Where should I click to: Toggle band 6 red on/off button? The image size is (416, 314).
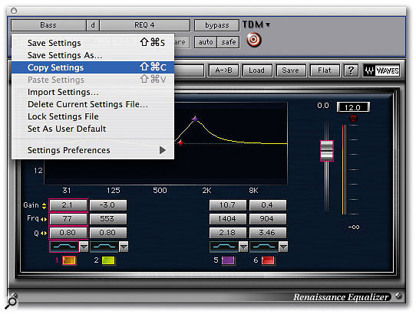click(268, 260)
